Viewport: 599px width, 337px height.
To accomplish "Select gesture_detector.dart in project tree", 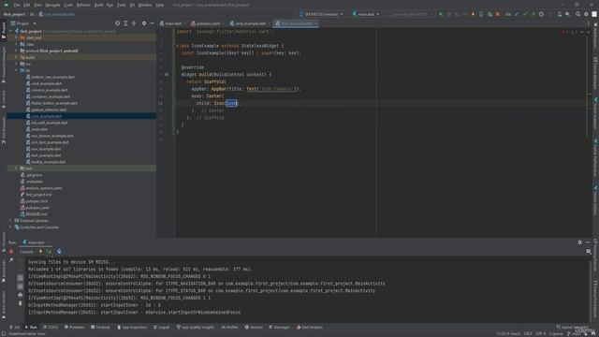I will pyautogui.click(x=49, y=110).
